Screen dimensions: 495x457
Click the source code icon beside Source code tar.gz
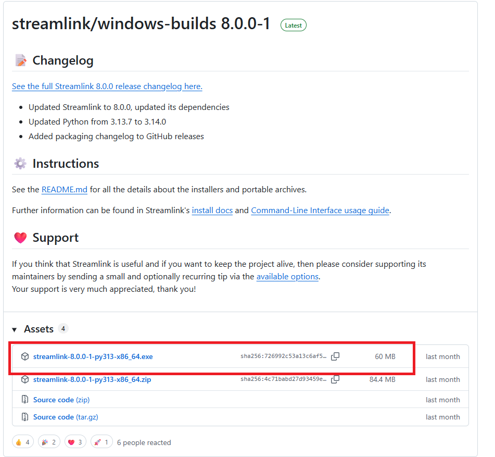pyautogui.click(x=25, y=416)
